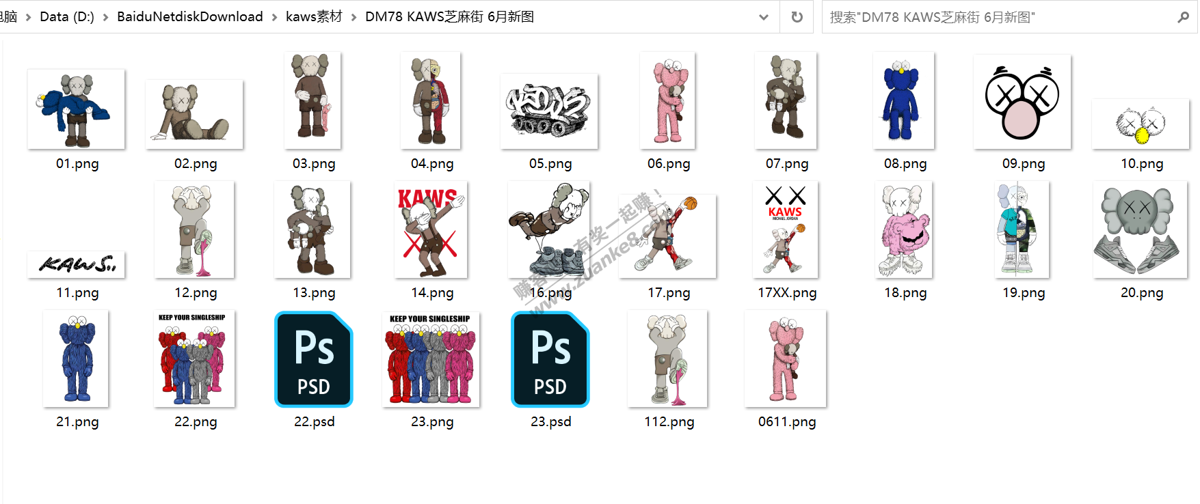Click the file name label 01.png
Viewport: 1200px width, 504px height.
point(77,164)
